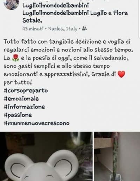The image size is (140, 181).
Task: Click the red heart emoji
Action: click(121, 74)
